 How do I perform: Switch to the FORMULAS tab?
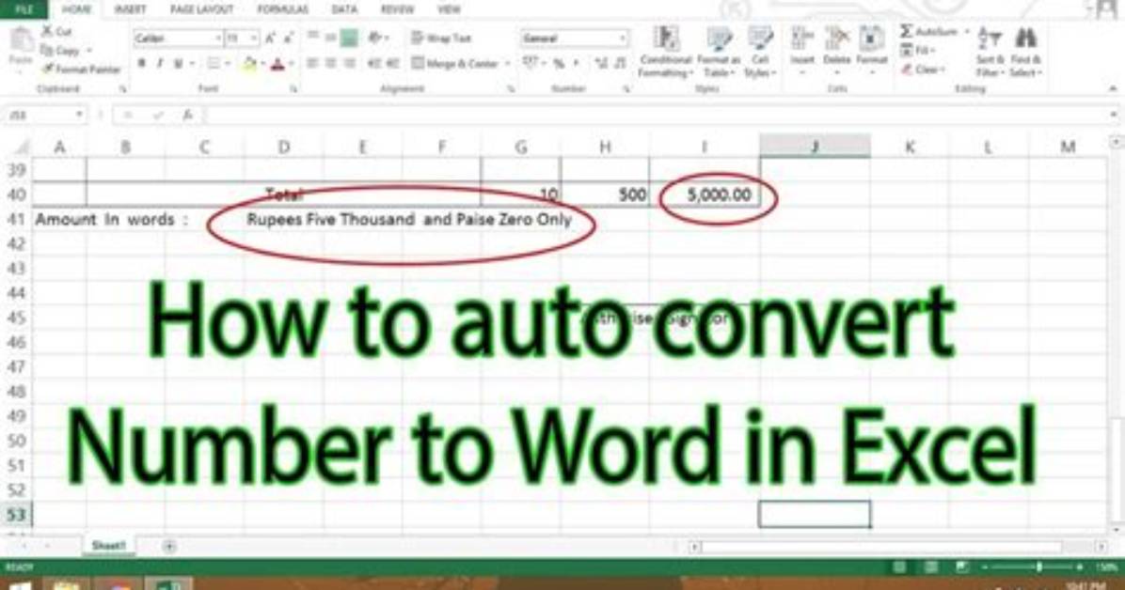click(283, 9)
